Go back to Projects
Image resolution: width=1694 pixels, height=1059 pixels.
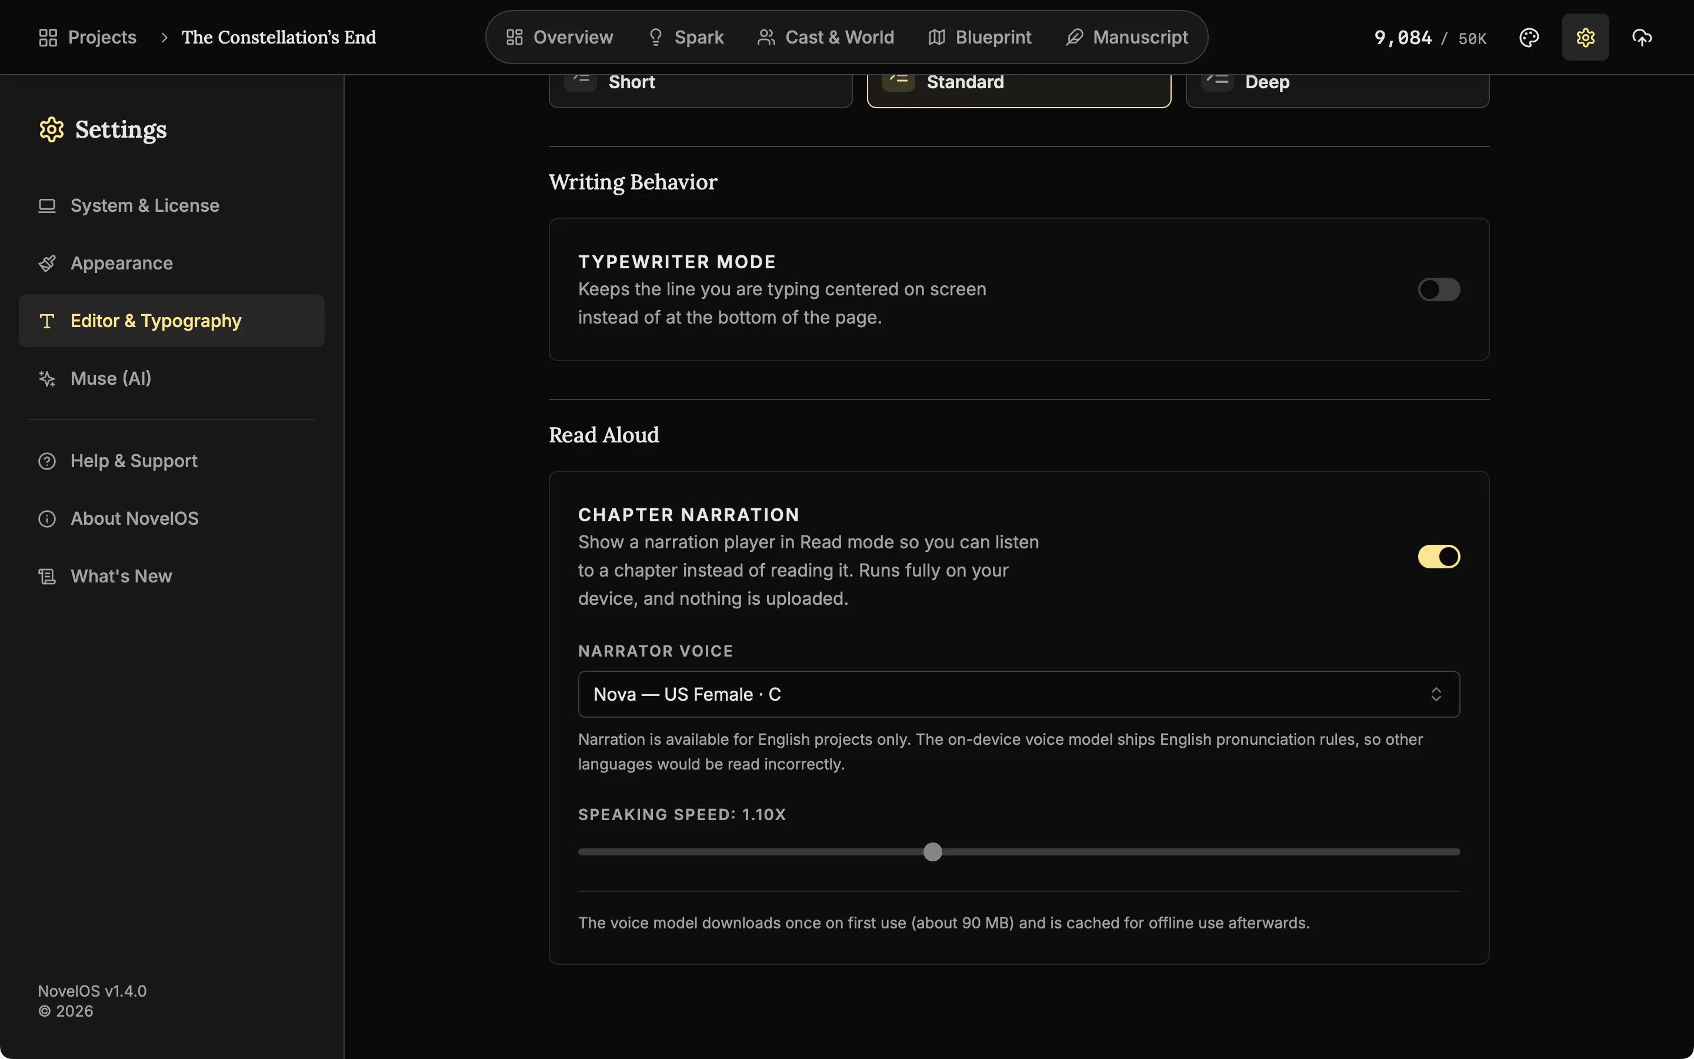click(x=88, y=37)
